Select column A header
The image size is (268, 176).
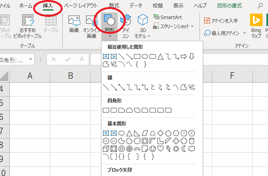click(x=30, y=76)
